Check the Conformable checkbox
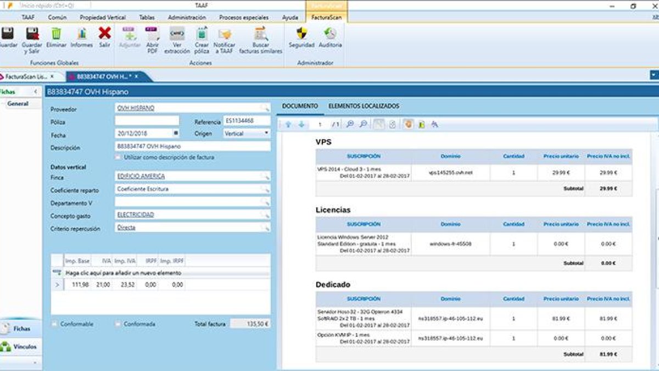 (54, 324)
